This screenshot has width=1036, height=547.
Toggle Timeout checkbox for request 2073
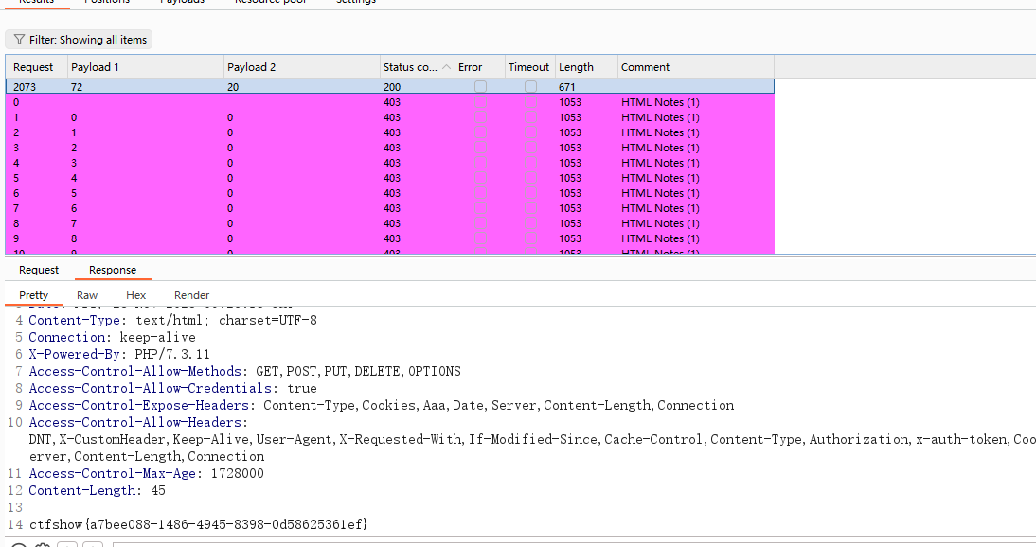coord(530,86)
